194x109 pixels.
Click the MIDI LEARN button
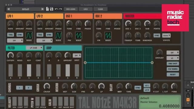[x=71, y=9]
